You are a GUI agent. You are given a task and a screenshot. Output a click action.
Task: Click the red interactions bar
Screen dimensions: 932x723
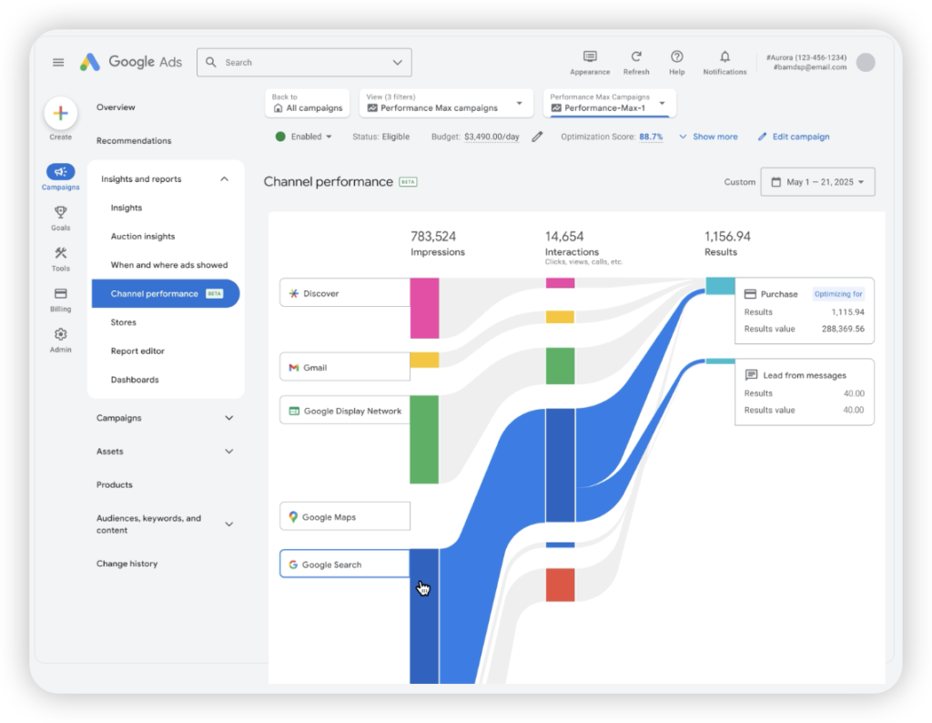click(x=560, y=585)
